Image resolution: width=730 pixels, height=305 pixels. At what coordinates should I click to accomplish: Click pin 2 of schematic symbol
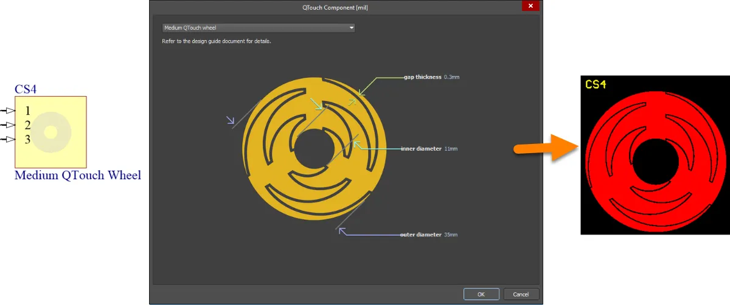[x=9, y=125]
